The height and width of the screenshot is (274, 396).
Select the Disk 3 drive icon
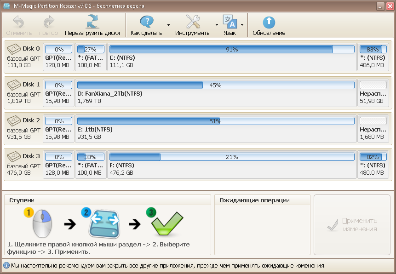(x=14, y=157)
